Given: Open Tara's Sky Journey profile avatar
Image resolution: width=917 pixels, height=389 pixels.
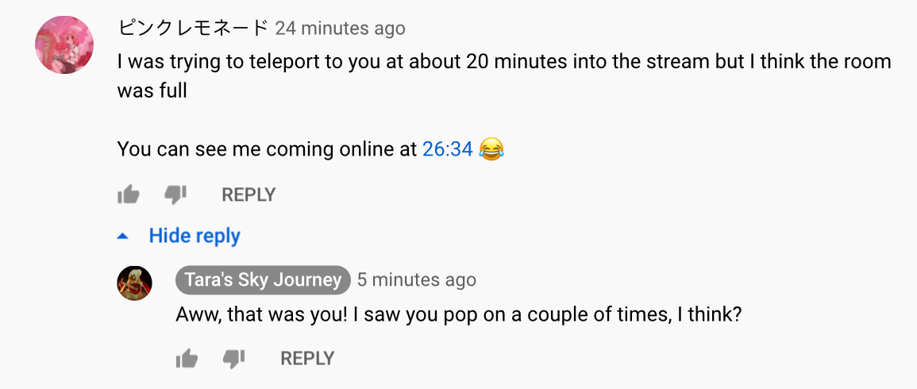Looking at the screenshot, I should point(134,283).
